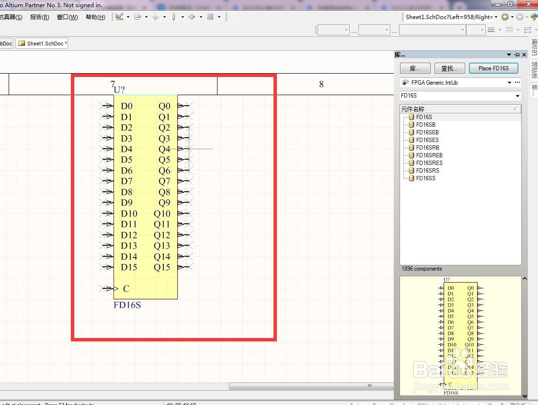Image resolution: width=538 pixels, height=405 pixels.
Task: Open dropdown next to power sources icon
Action: pyautogui.click(x=164, y=17)
